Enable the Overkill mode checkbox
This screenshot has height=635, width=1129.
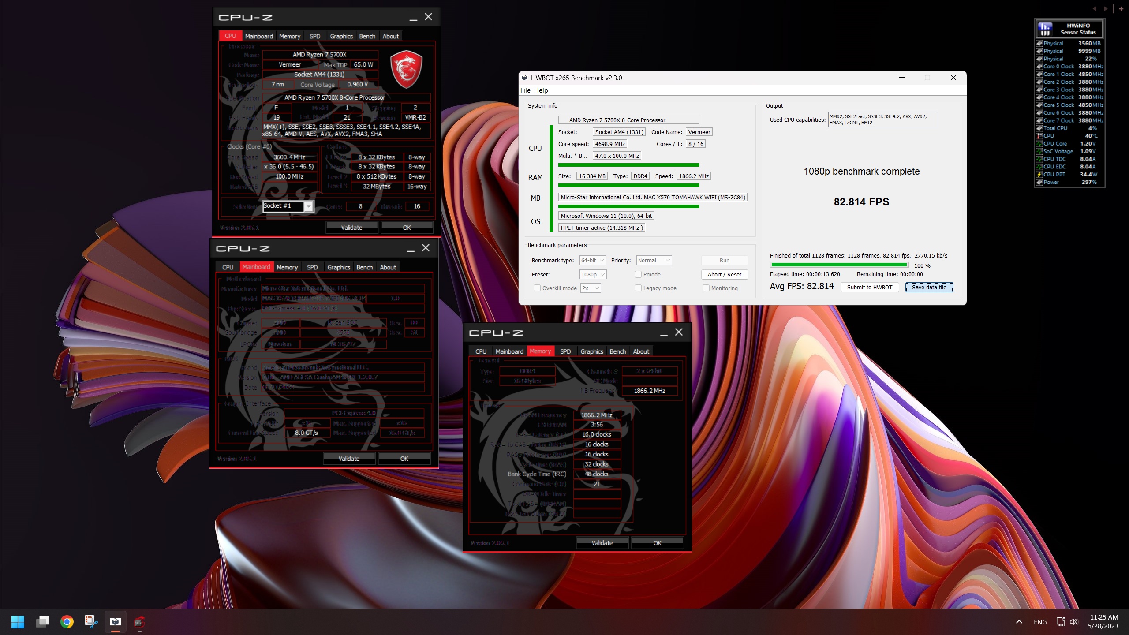click(x=537, y=288)
